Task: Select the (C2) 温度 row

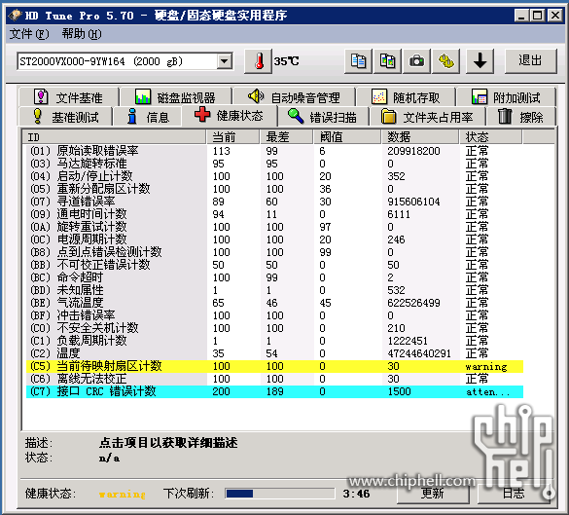Action: pyautogui.click(x=274, y=353)
